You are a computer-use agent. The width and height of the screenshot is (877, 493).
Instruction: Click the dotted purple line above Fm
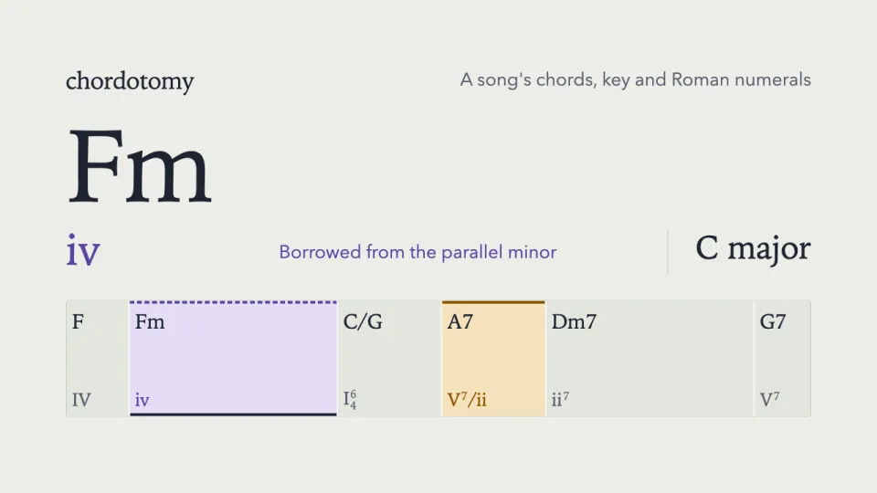pyautogui.click(x=233, y=302)
